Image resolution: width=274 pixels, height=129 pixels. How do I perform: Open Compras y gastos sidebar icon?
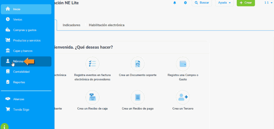(8, 30)
